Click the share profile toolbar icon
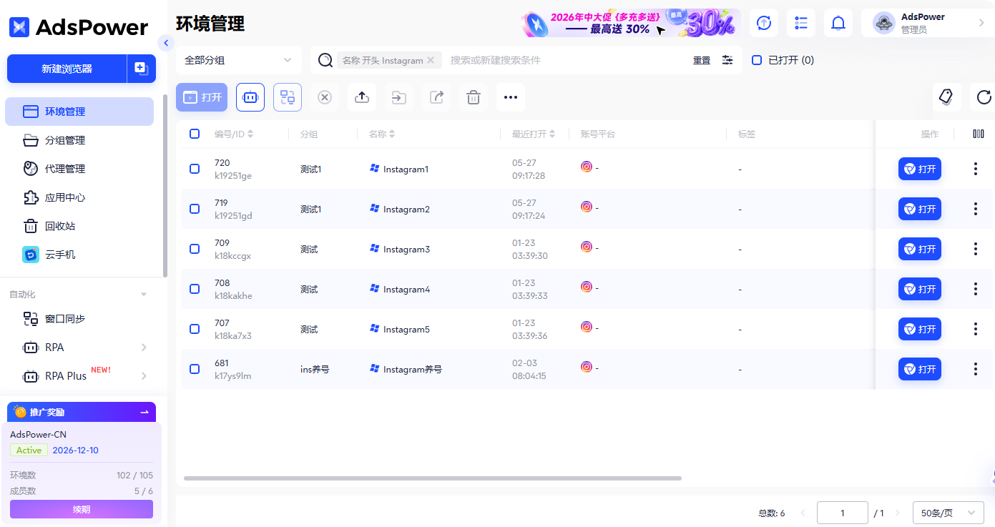 [x=436, y=97]
